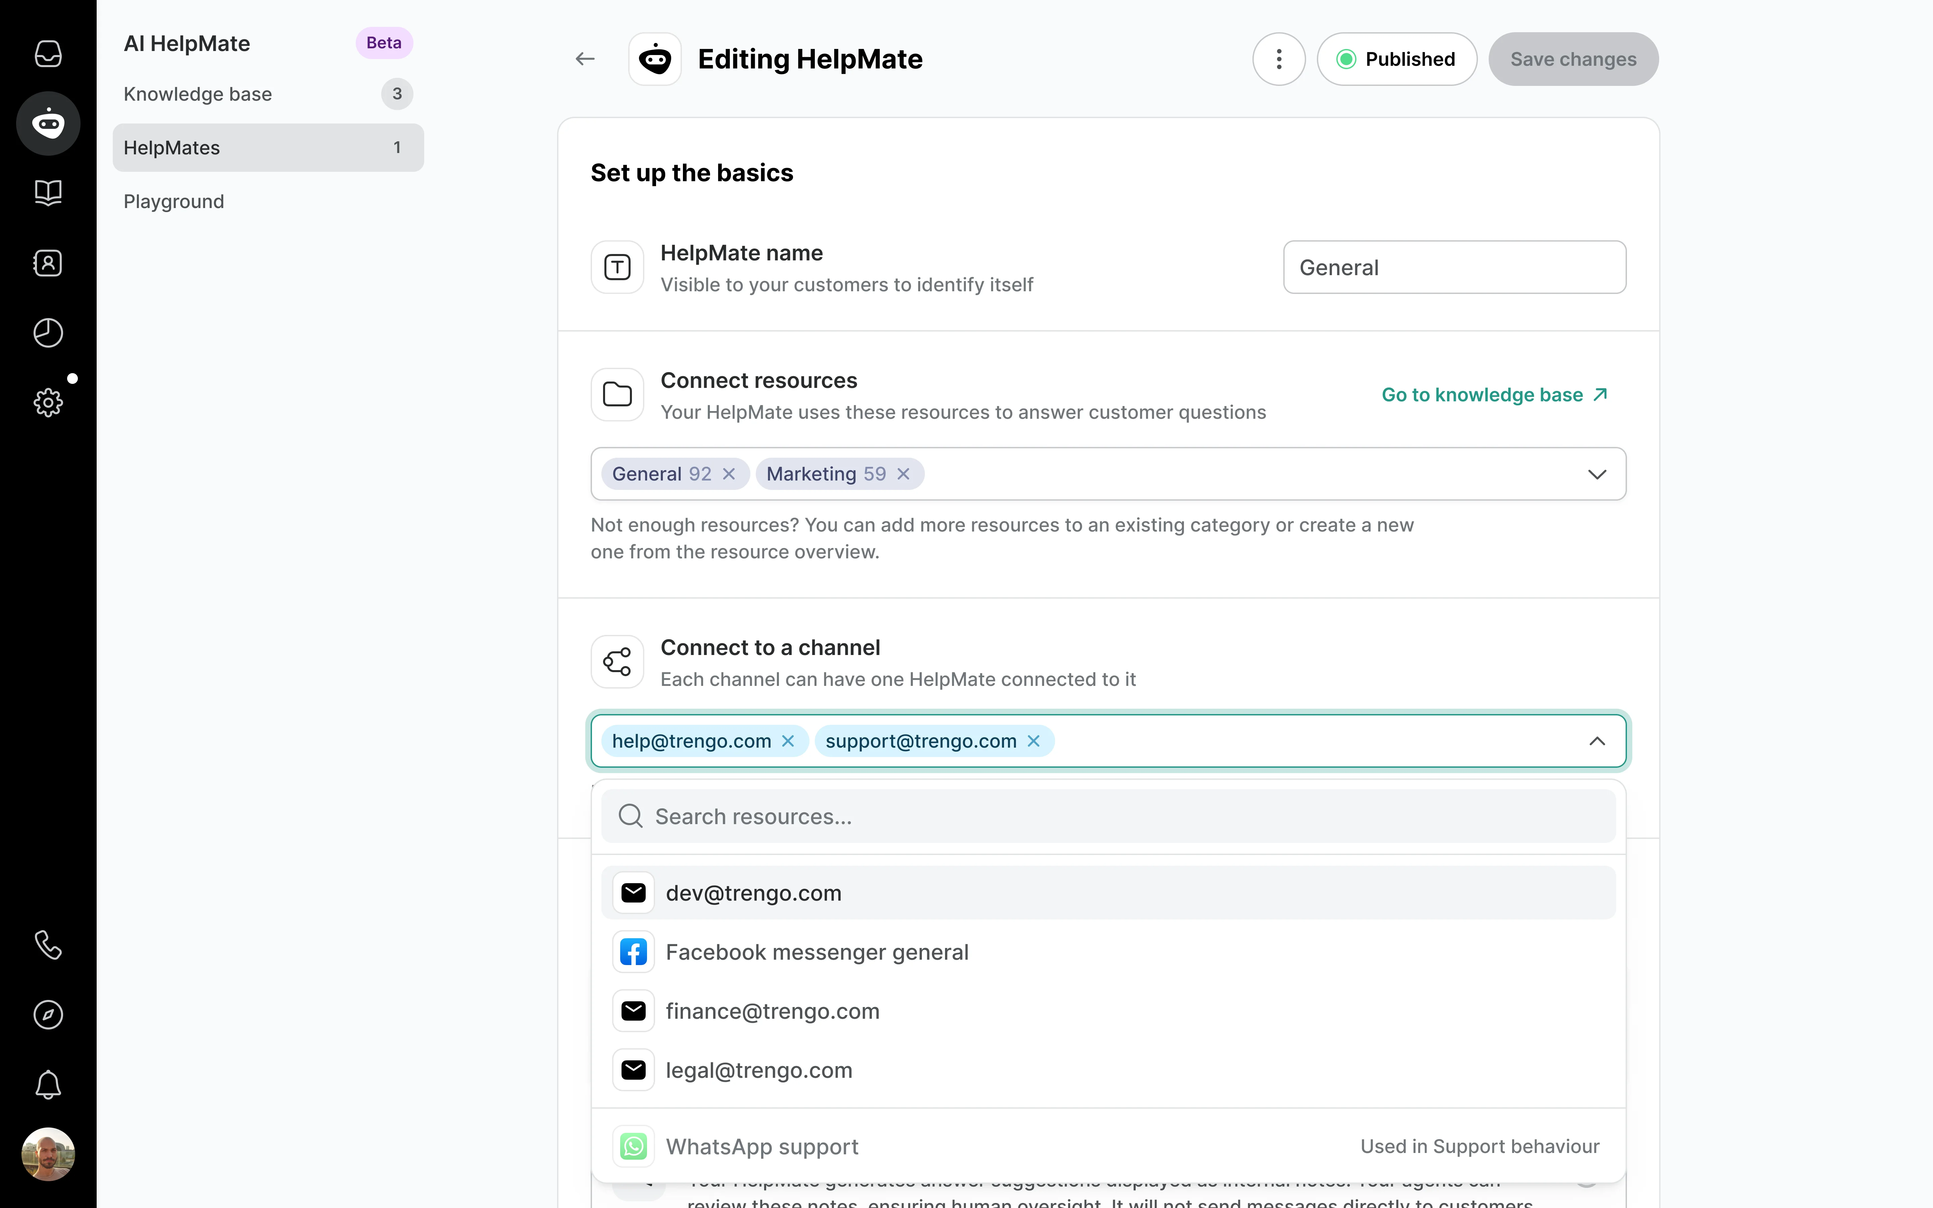Click the HelpMate robot avatar in header
Screen dimensions: 1933x1208
(655, 59)
